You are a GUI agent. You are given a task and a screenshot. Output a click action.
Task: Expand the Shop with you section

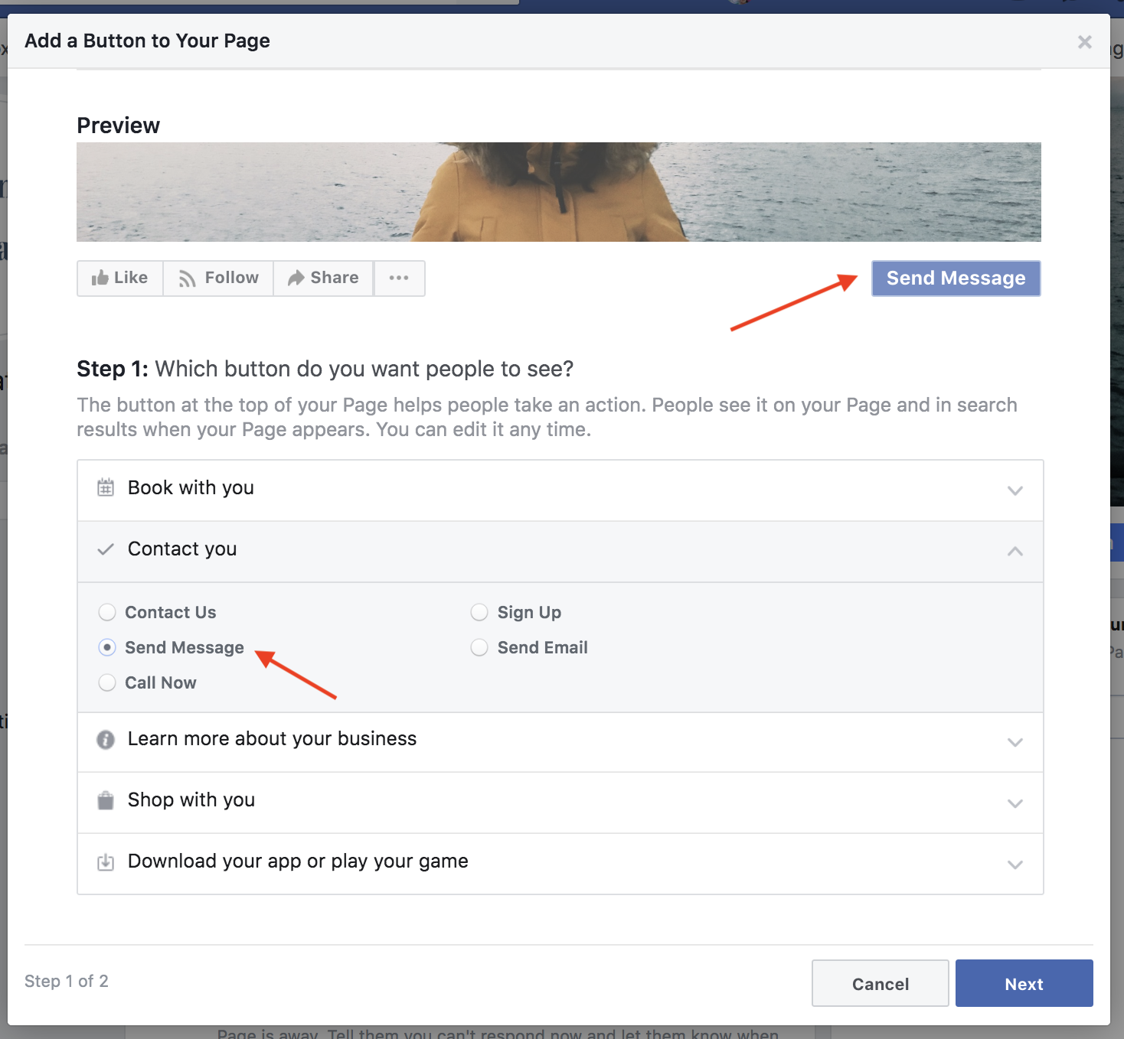click(1016, 803)
